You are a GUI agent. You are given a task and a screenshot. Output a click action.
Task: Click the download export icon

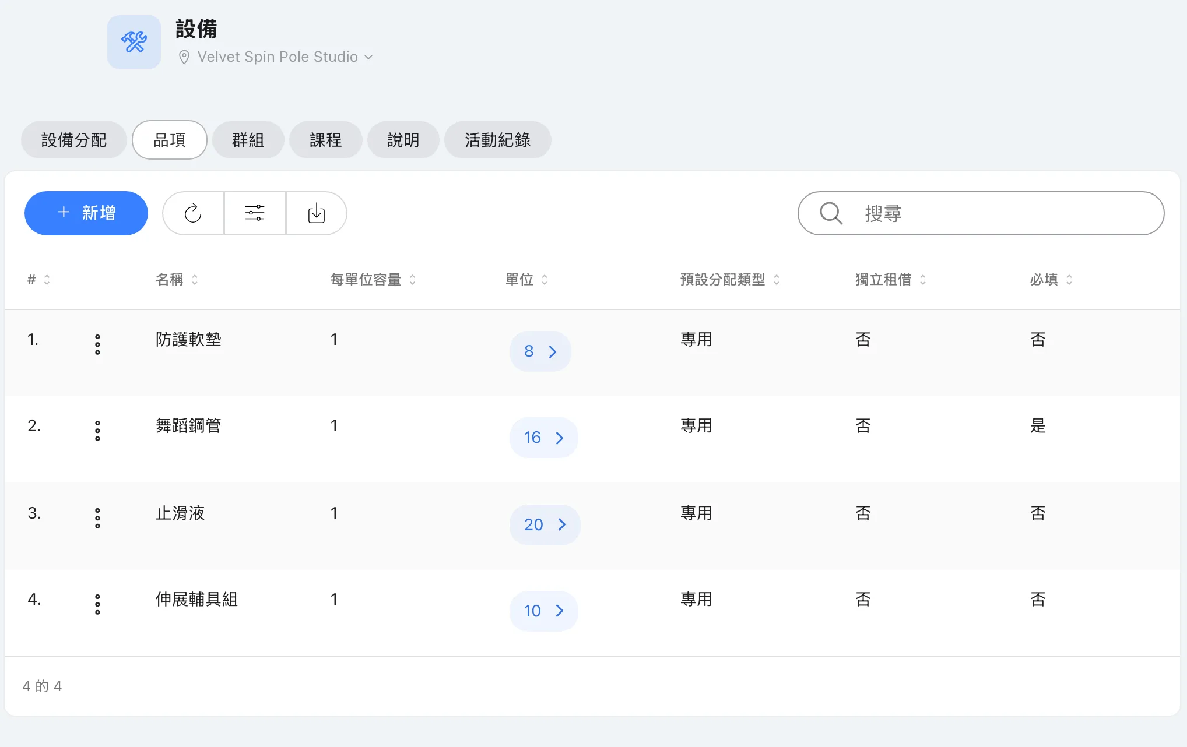pyautogui.click(x=317, y=213)
